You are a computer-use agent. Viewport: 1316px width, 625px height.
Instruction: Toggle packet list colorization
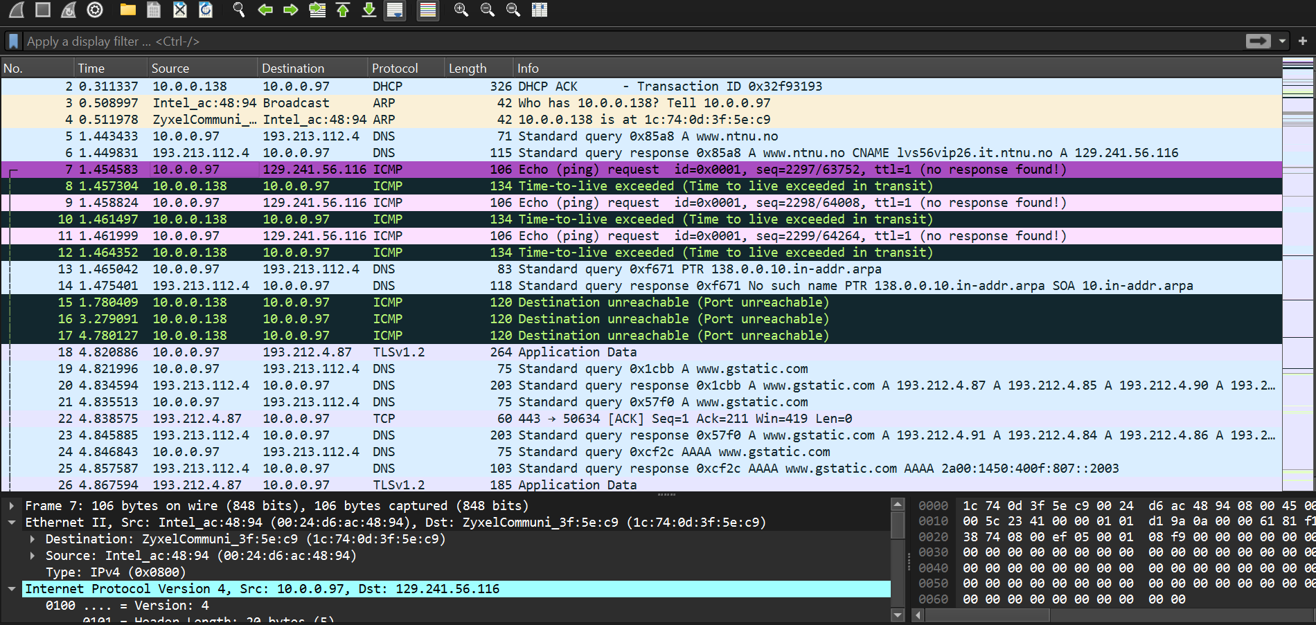[427, 10]
